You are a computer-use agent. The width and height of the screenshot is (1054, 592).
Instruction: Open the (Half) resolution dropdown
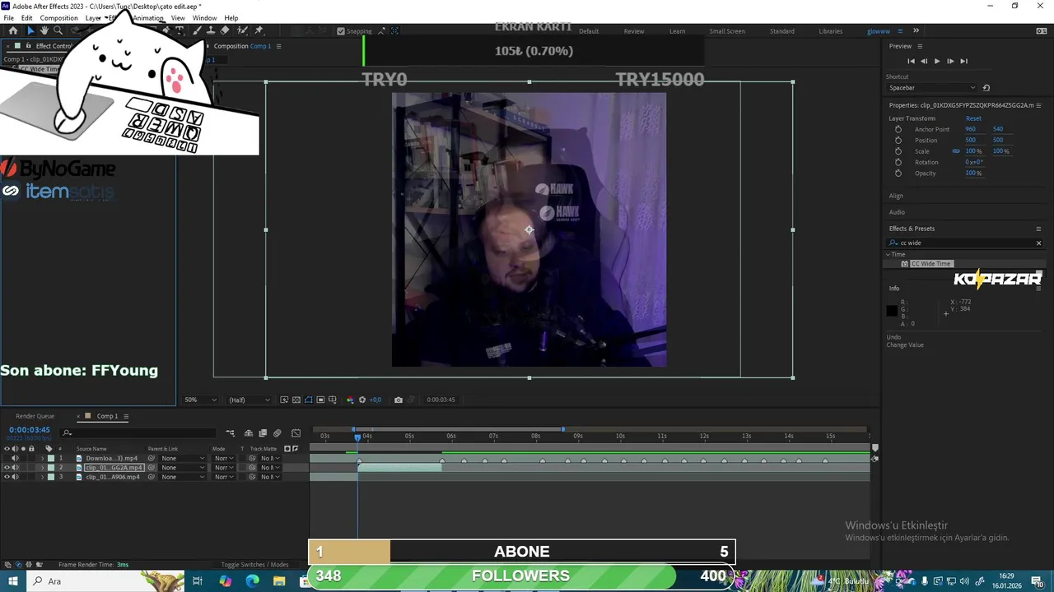tap(250, 400)
